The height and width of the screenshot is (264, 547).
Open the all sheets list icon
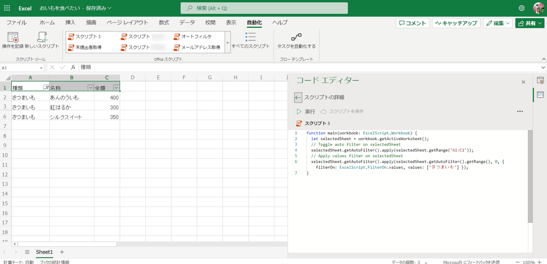(27, 252)
